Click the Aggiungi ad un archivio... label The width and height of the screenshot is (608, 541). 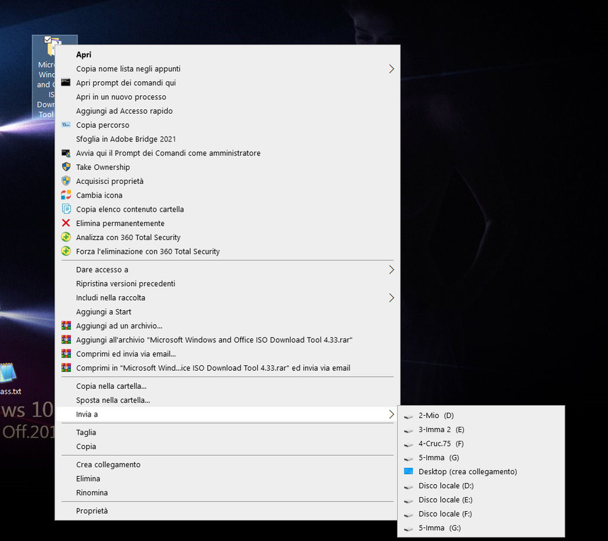coord(119,326)
